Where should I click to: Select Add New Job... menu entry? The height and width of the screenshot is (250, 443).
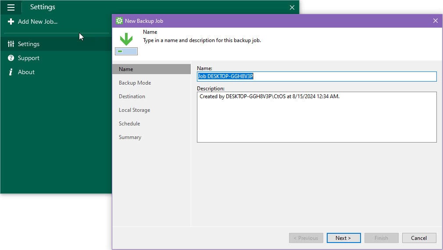[x=38, y=21]
